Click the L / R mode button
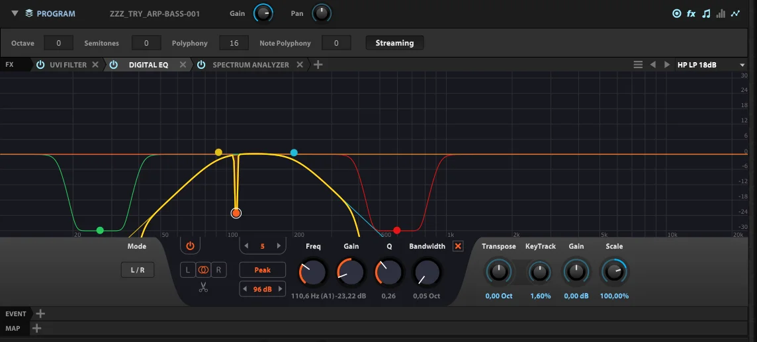Viewport: 757px width, 342px height. pyautogui.click(x=138, y=270)
